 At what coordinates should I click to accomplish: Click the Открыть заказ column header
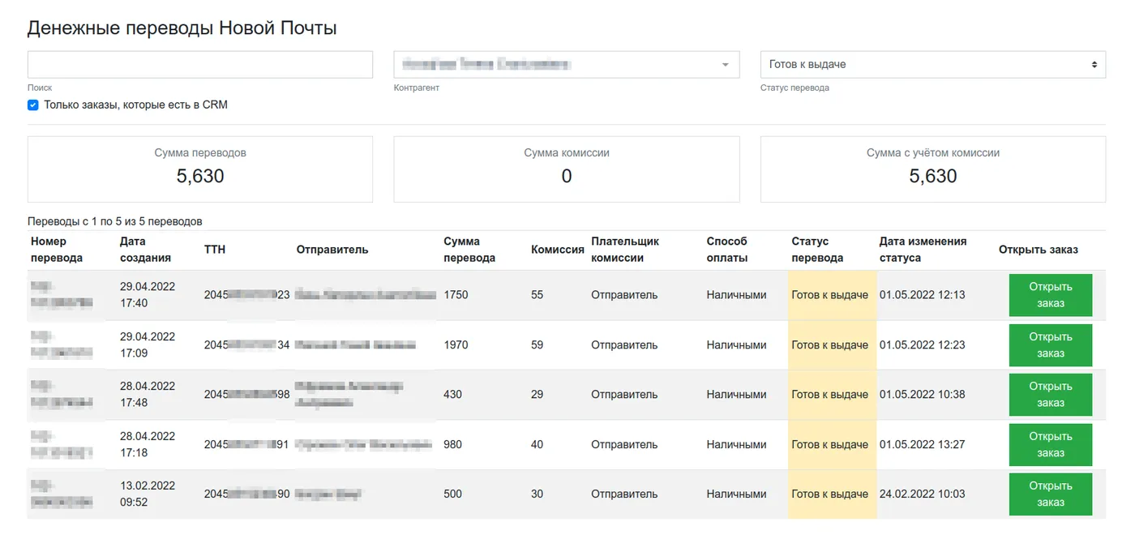coord(1039,250)
